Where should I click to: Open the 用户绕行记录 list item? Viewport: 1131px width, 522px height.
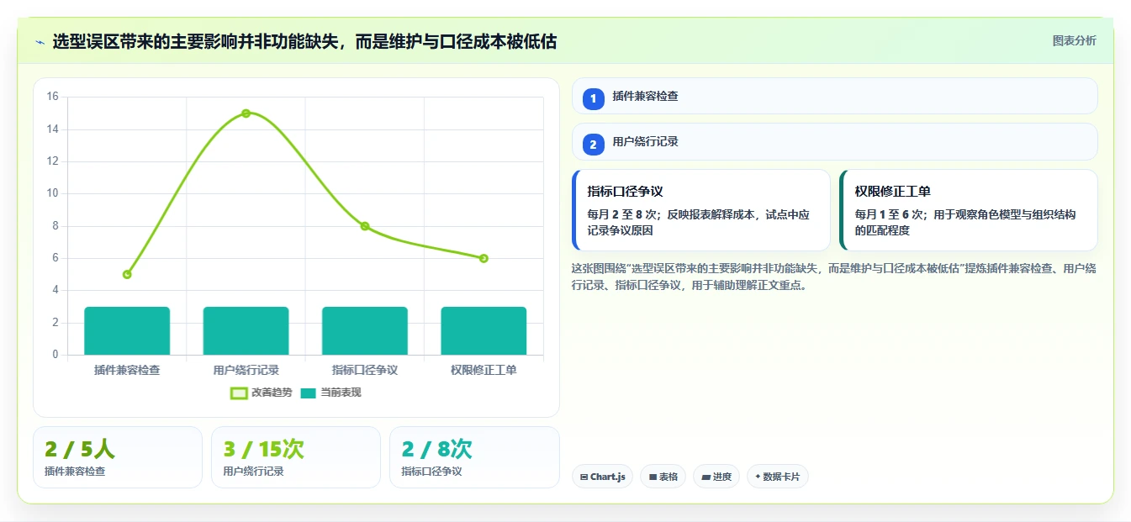(x=835, y=142)
